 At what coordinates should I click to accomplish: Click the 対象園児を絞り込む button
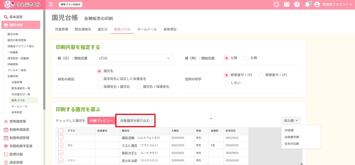pyautogui.click(x=135, y=120)
